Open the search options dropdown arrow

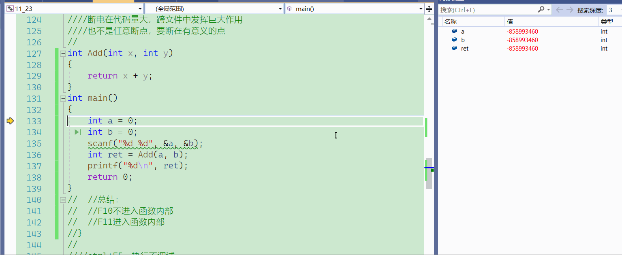(x=549, y=10)
